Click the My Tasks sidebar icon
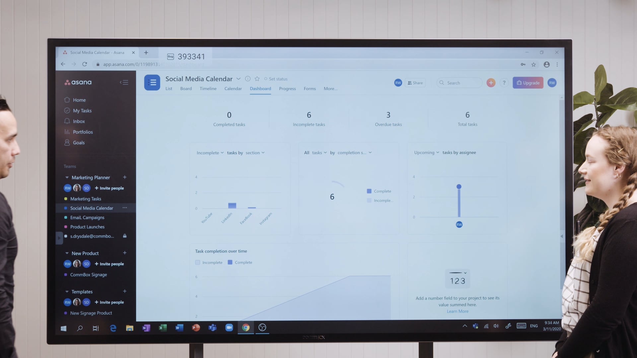Screen dimensions: 637x358 67,110
